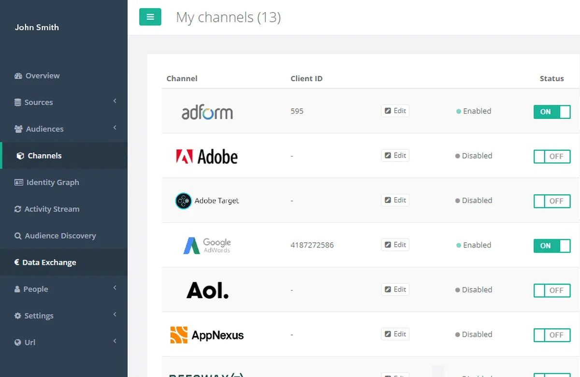580x377 pixels.
Task: Click the adform client ID 595
Action: click(x=297, y=111)
